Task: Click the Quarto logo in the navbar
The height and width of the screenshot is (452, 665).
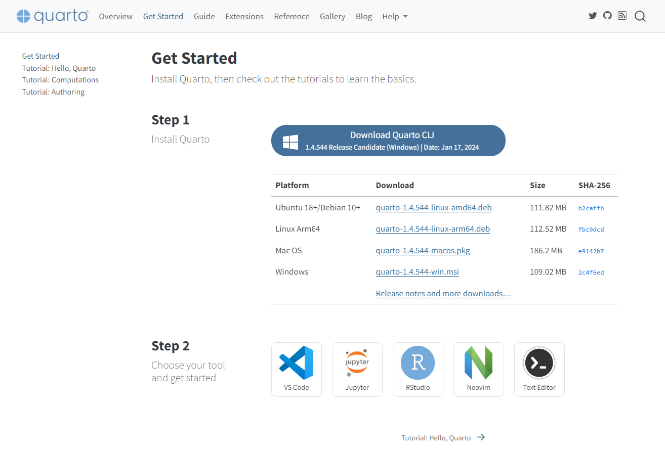Action: click(x=52, y=16)
